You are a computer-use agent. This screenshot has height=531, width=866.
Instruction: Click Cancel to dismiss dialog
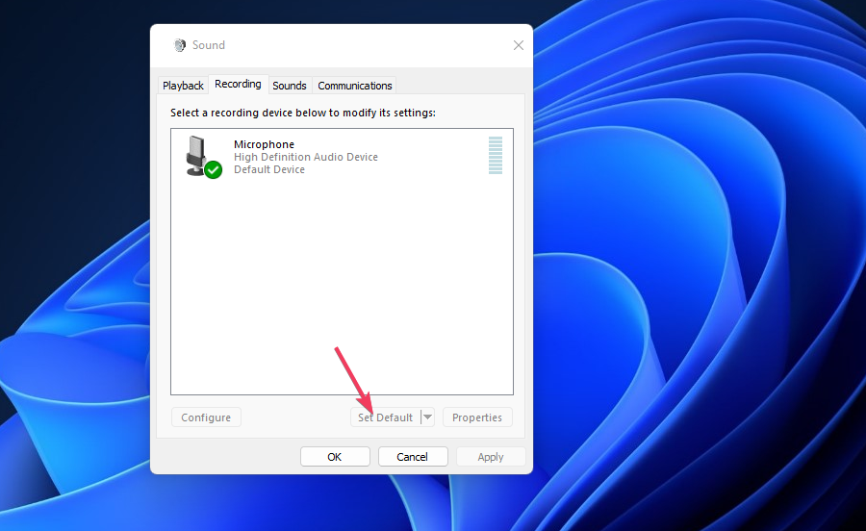(413, 457)
